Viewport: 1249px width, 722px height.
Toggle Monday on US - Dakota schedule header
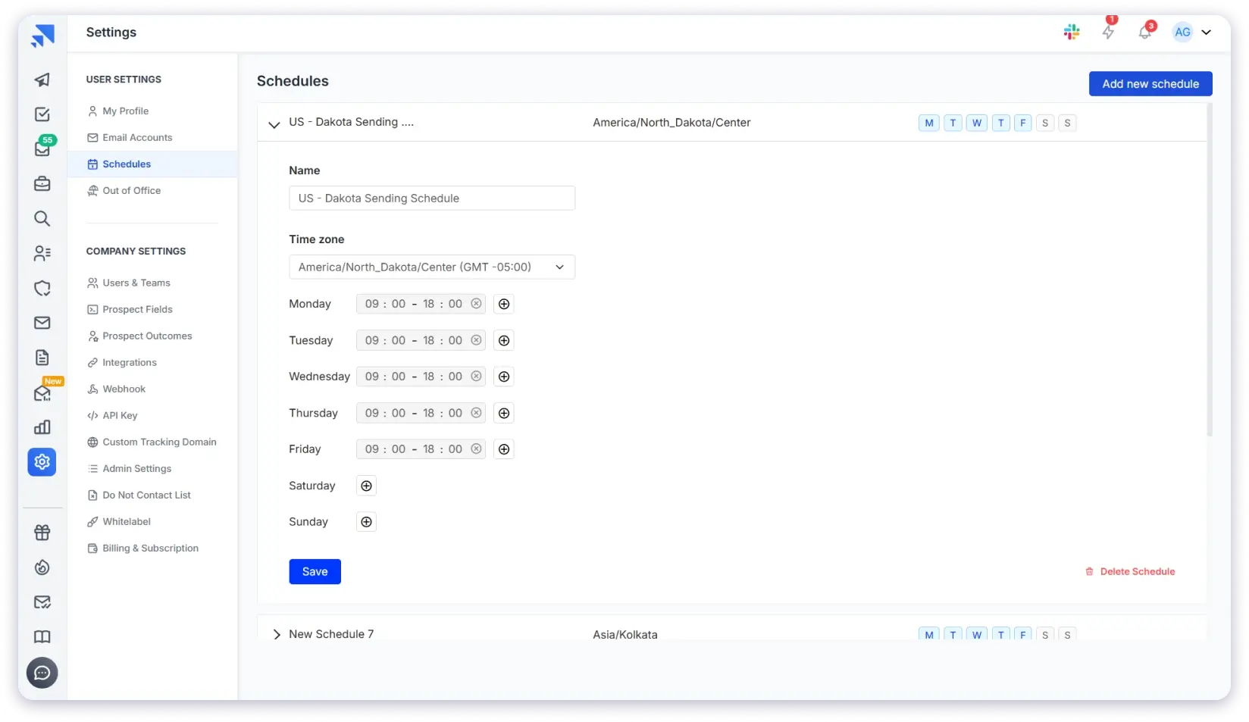929,123
